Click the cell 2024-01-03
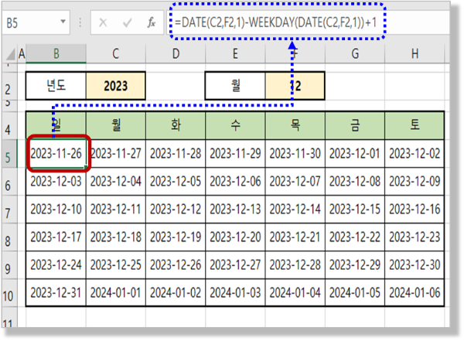Image resolution: width=464 pixels, height=341 pixels. pos(235,293)
